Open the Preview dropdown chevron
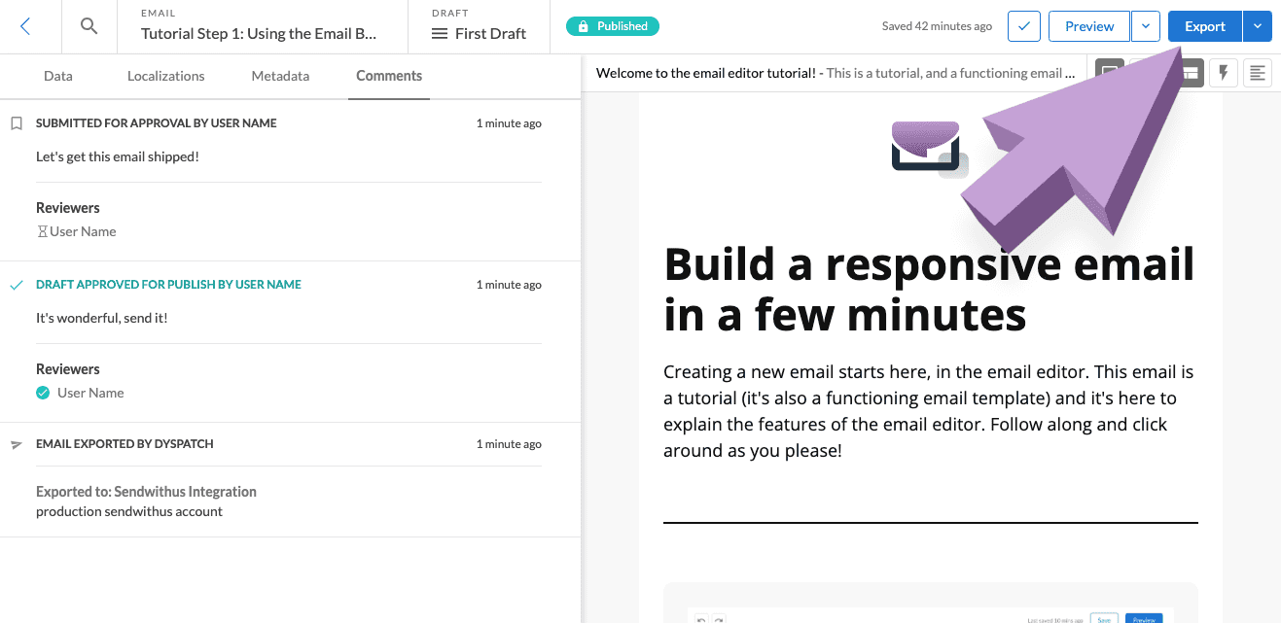This screenshot has width=1281, height=623. coord(1145,26)
